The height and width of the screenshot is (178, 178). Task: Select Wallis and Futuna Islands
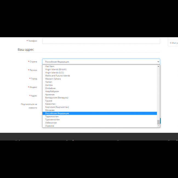click(x=58, y=76)
